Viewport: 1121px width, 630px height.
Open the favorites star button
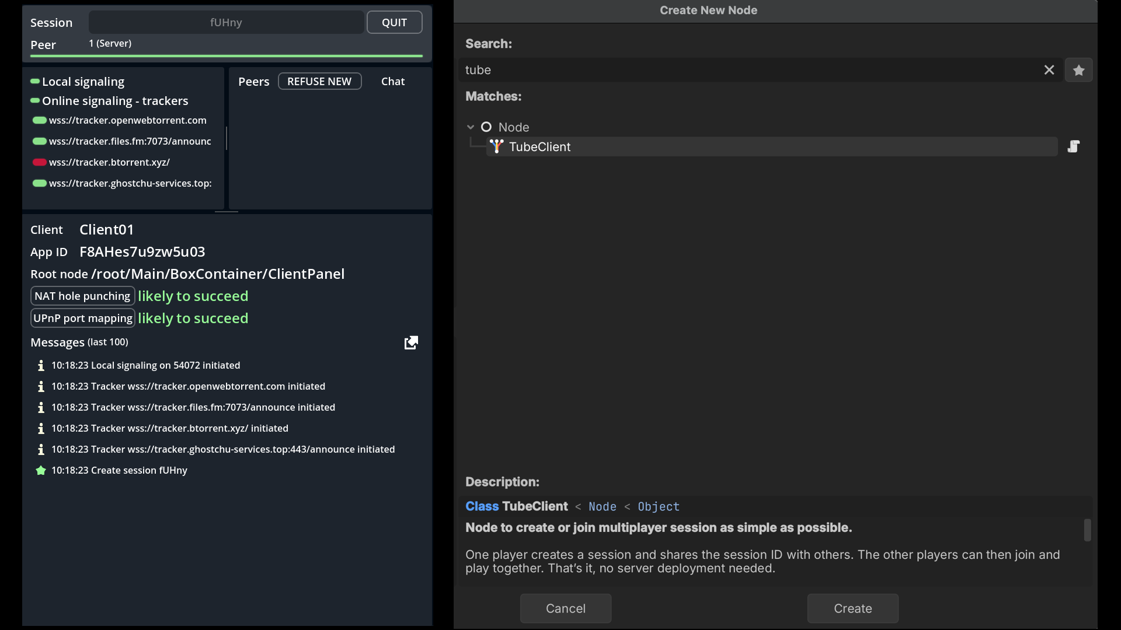pos(1078,70)
